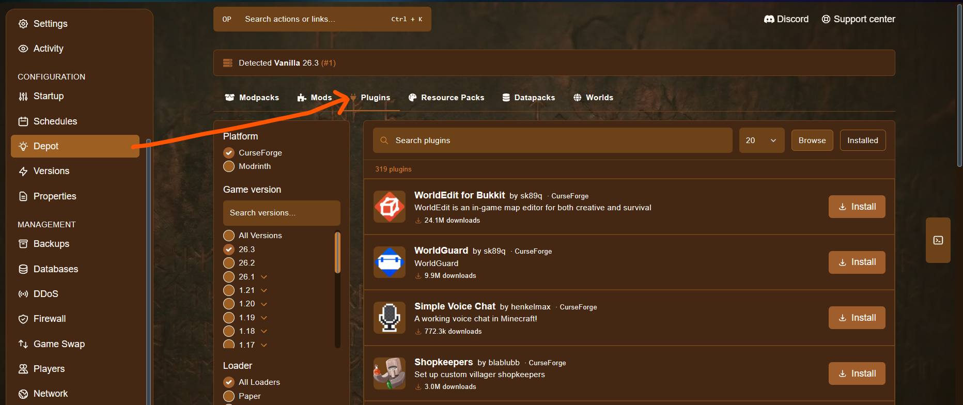Click the Simple Voice Chat microphone icon

[390, 318]
